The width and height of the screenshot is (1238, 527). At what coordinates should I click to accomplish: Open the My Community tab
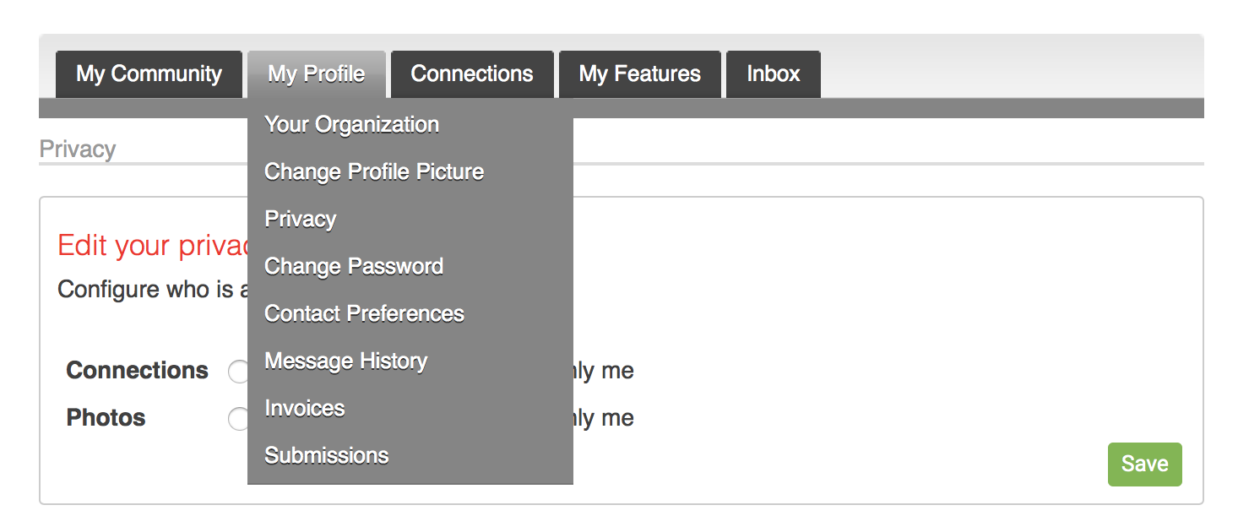tap(149, 74)
